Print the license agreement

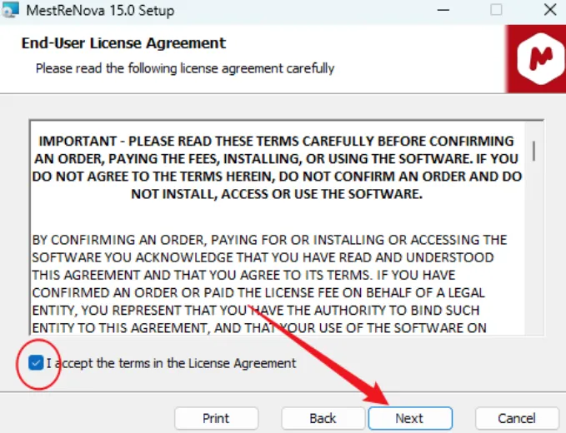tap(216, 418)
